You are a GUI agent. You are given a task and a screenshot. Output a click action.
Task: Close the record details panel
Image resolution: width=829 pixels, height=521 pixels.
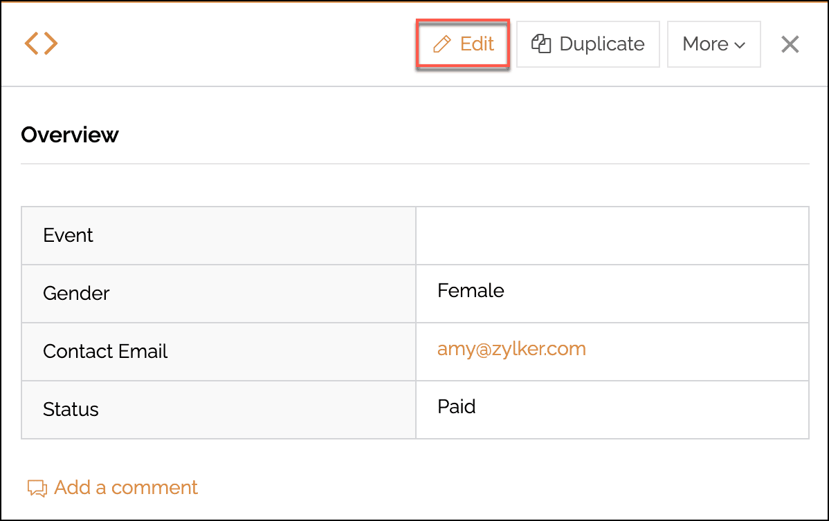click(x=790, y=44)
